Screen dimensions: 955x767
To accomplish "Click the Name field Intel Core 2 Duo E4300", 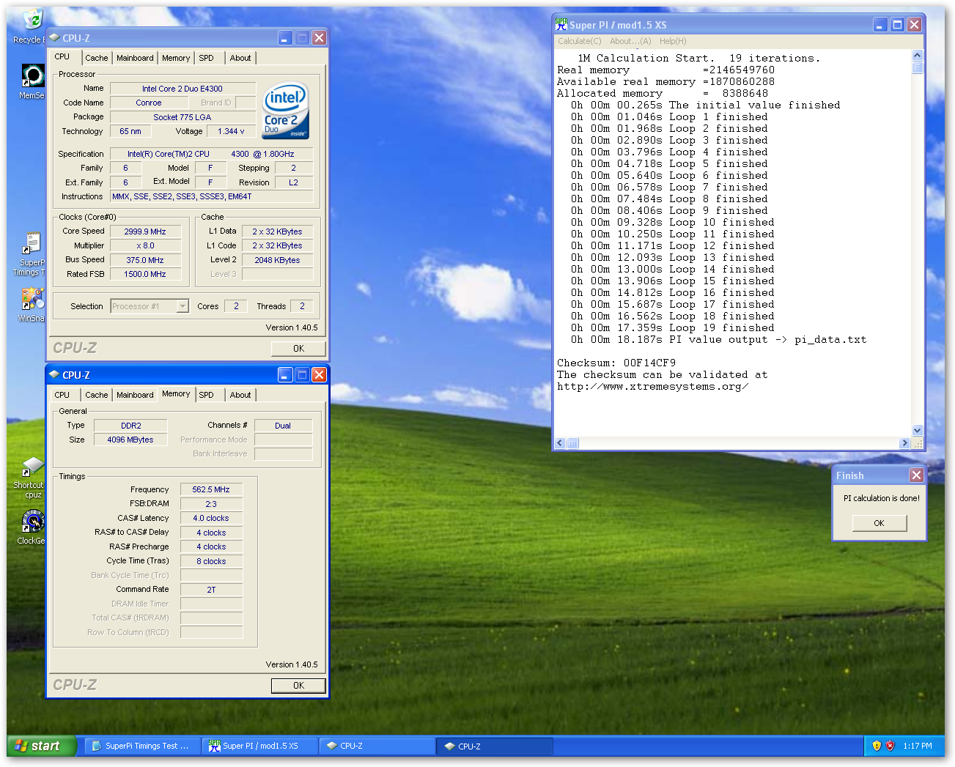I will tap(182, 89).
